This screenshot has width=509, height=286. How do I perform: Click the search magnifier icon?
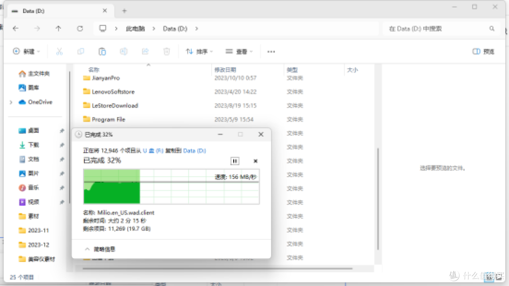[x=492, y=29]
